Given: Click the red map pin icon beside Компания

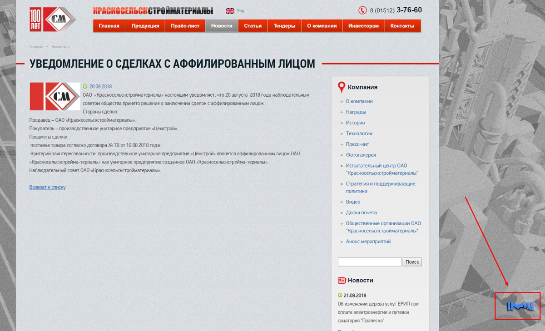Looking at the screenshot, I should [342, 87].
